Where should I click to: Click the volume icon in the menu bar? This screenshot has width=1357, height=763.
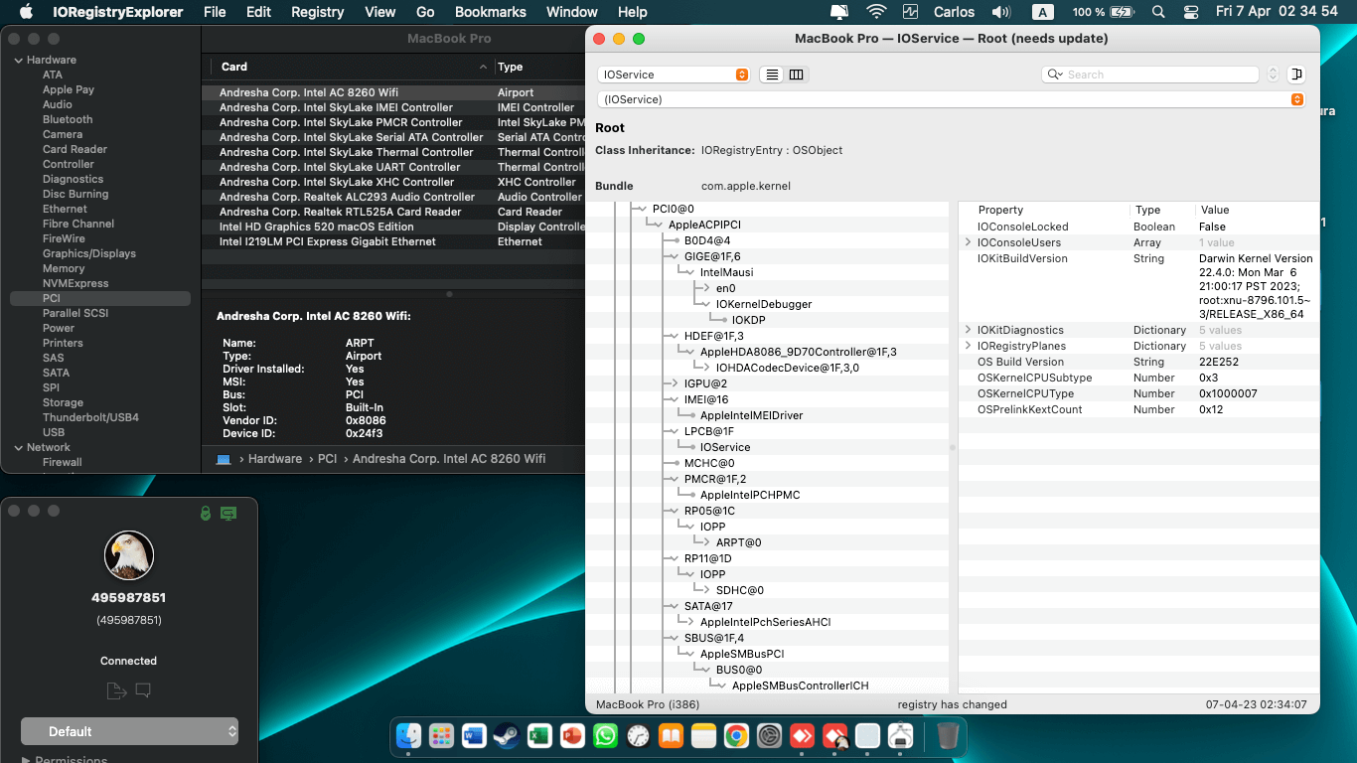(x=1001, y=12)
